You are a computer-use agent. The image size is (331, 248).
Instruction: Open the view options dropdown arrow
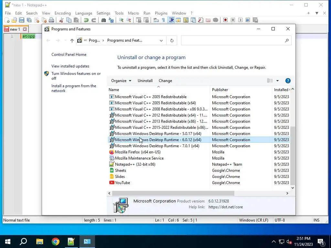278,81
